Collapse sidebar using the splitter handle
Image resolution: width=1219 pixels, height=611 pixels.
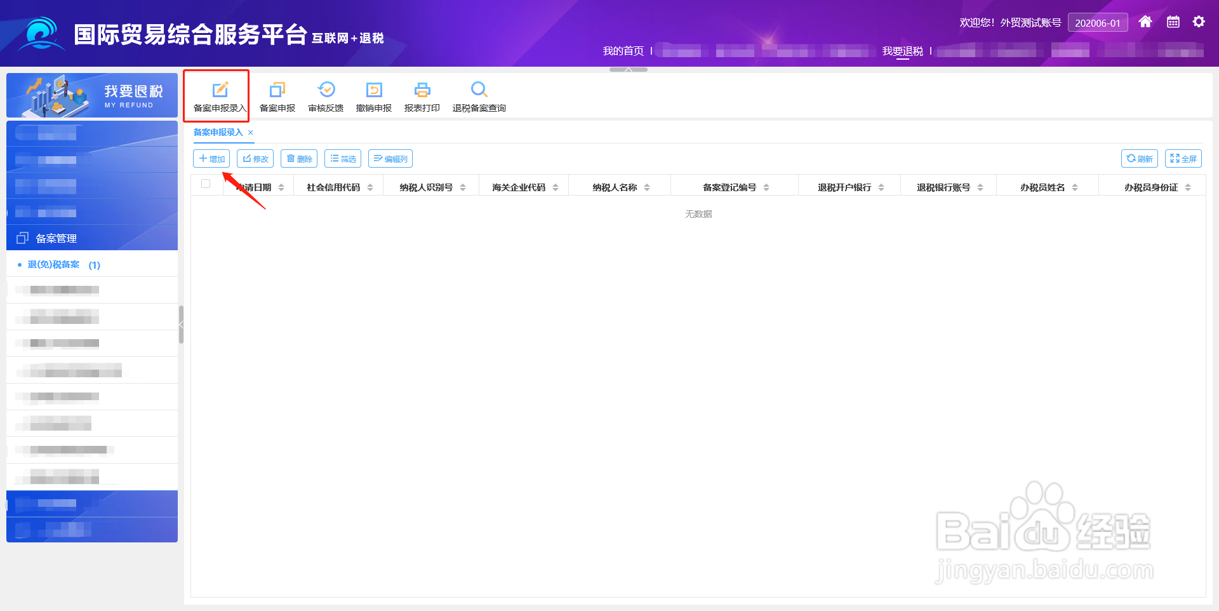[x=181, y=325]
